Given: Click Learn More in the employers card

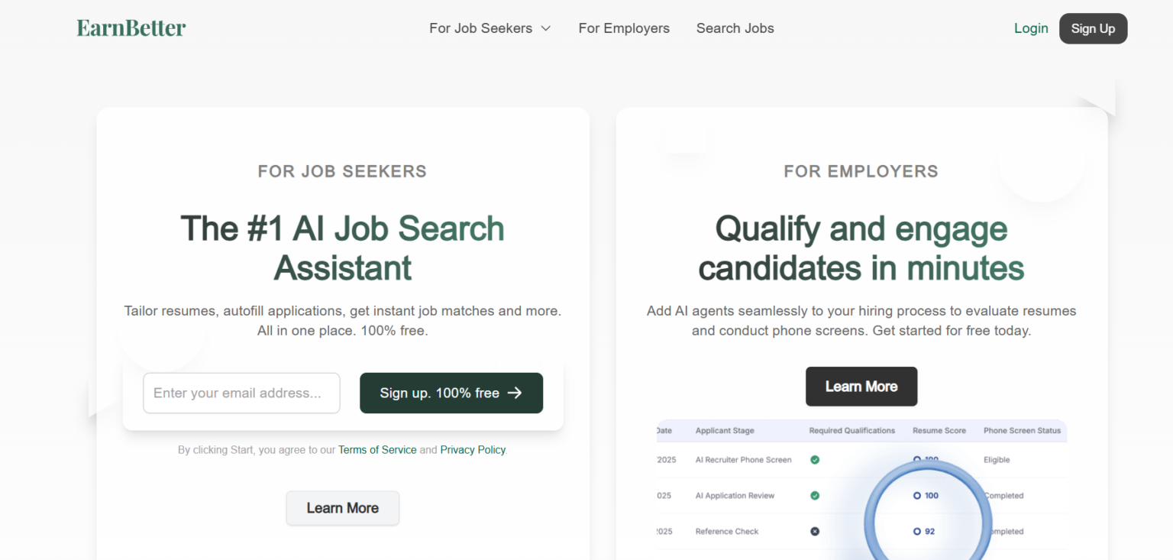Looking at the screenshot, I should pos(861,387).
